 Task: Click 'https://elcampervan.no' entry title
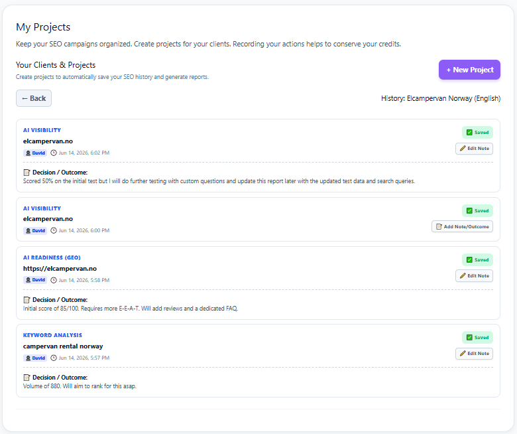(x=60, y=268)
